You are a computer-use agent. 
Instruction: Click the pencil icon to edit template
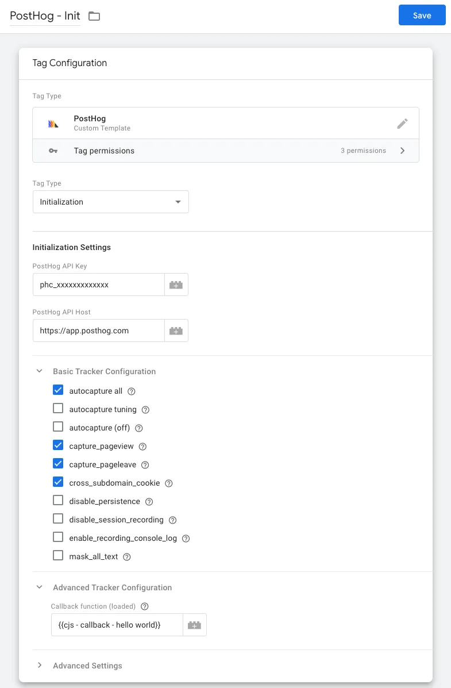click(x=403, y=123)
